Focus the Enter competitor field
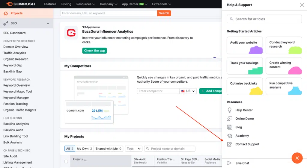 click(158, 91)
